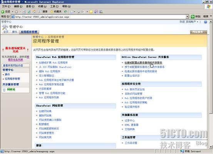
Task: Open the Web 应用程序列表 link
Action: point(49,98)
